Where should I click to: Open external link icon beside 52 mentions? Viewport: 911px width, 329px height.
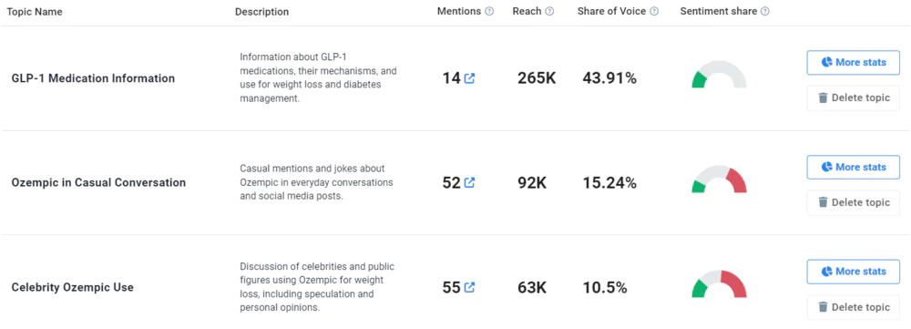pyautogui.click(x=469, y=182)
